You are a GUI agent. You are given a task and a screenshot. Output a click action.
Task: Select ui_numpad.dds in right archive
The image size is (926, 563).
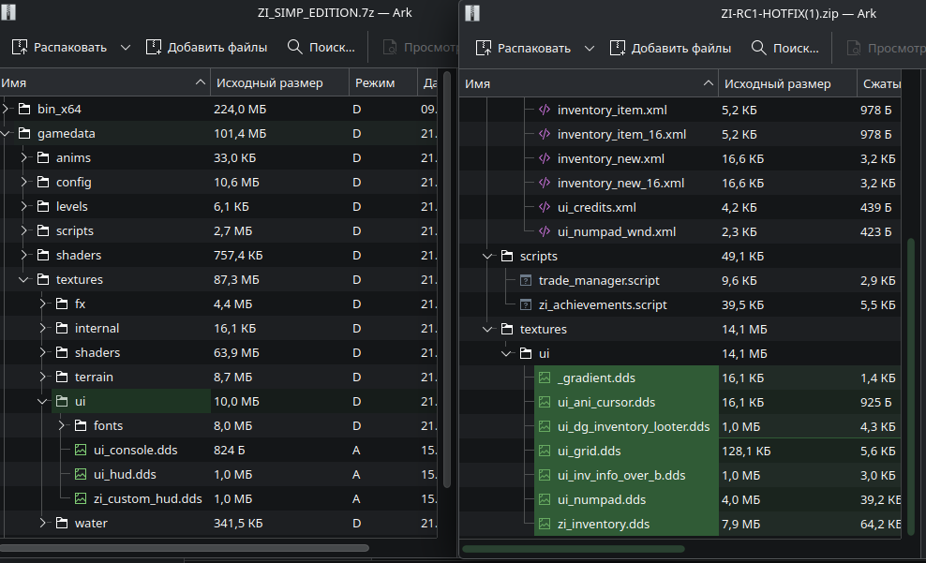coord(601,499)
